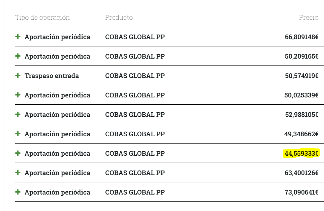The width and height of the screenshot is (324, 211).
Task: Click the highlighted price 44,559333€
Action: (x=302, y=154)
